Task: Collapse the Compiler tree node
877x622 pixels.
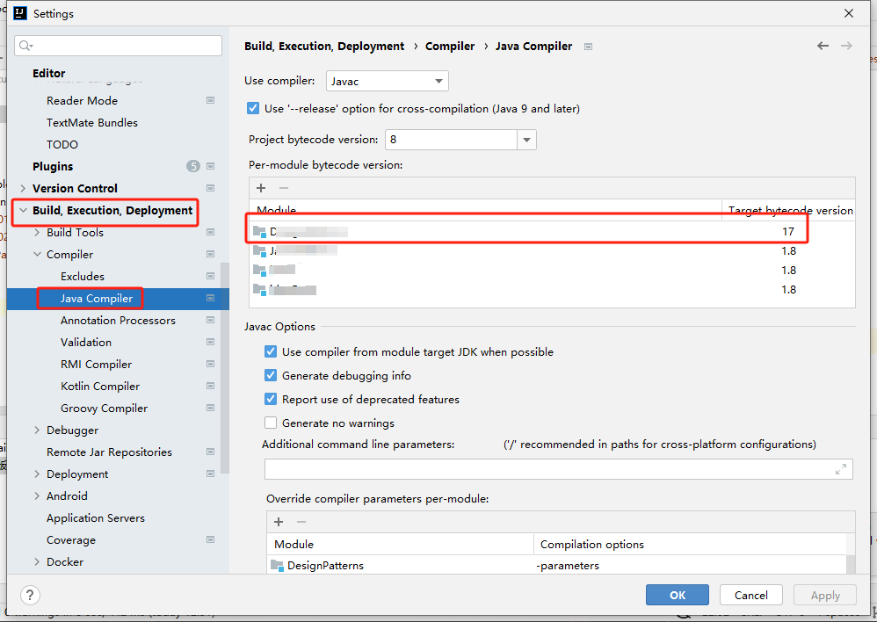Action: click(37, 254)
